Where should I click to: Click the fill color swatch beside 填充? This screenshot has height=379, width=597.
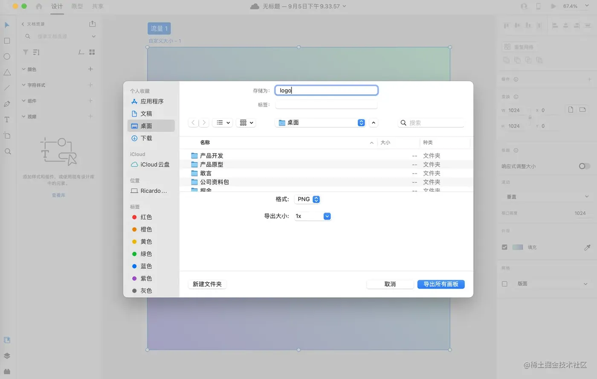pyautogui.click(x=518, y=247)
